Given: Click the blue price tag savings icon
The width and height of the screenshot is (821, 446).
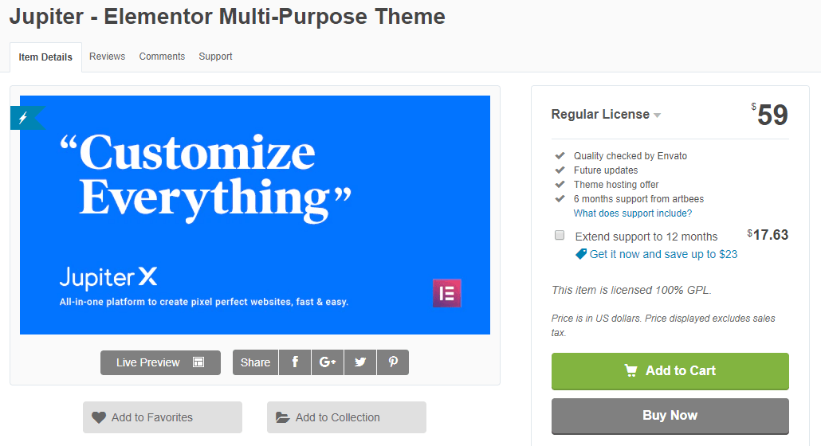Looking at the screenshot, I should (x=580, y=254).
